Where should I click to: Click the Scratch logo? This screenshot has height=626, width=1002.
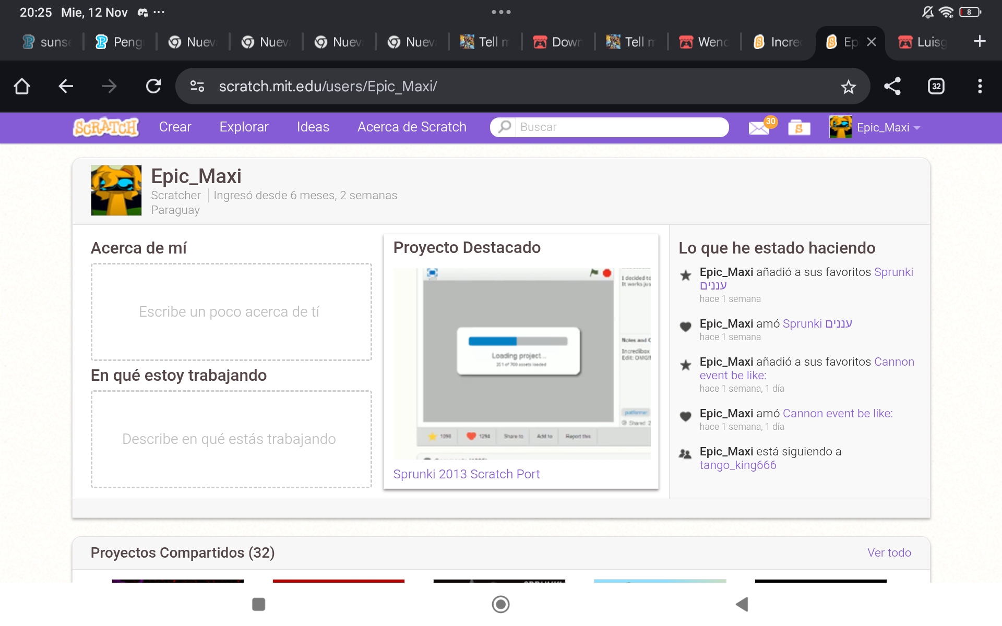click(x=106, y=127)
